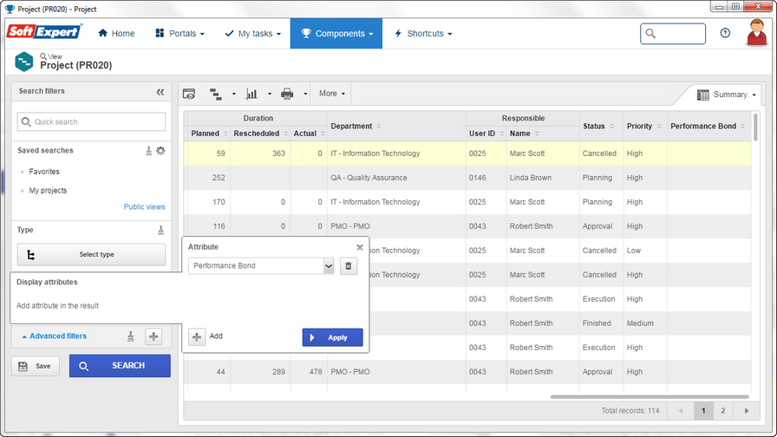
Task: Sort by the Priority column header
Action: pyautogui.click(x=643, y=127)
